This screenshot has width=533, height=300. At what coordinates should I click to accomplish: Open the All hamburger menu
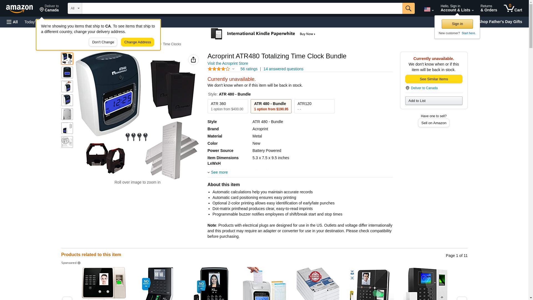(12, 22)
